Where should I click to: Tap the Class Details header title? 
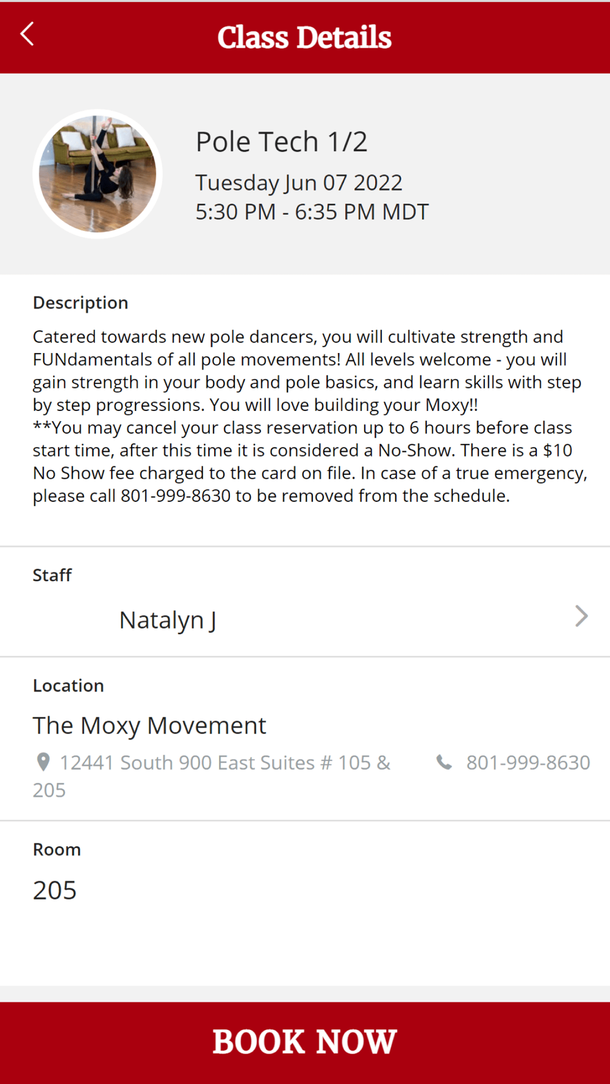pos(304,37)
